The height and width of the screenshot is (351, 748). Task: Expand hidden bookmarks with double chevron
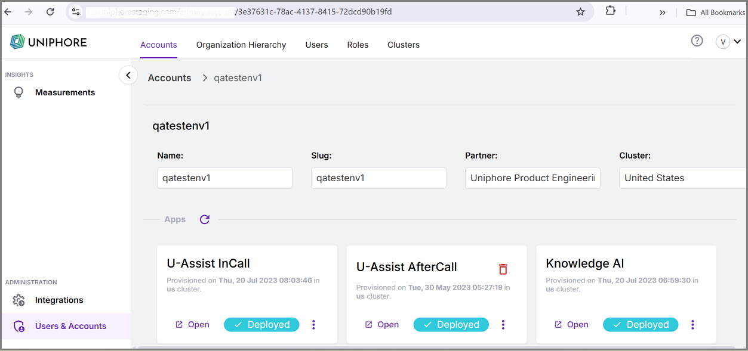(663, 13)
